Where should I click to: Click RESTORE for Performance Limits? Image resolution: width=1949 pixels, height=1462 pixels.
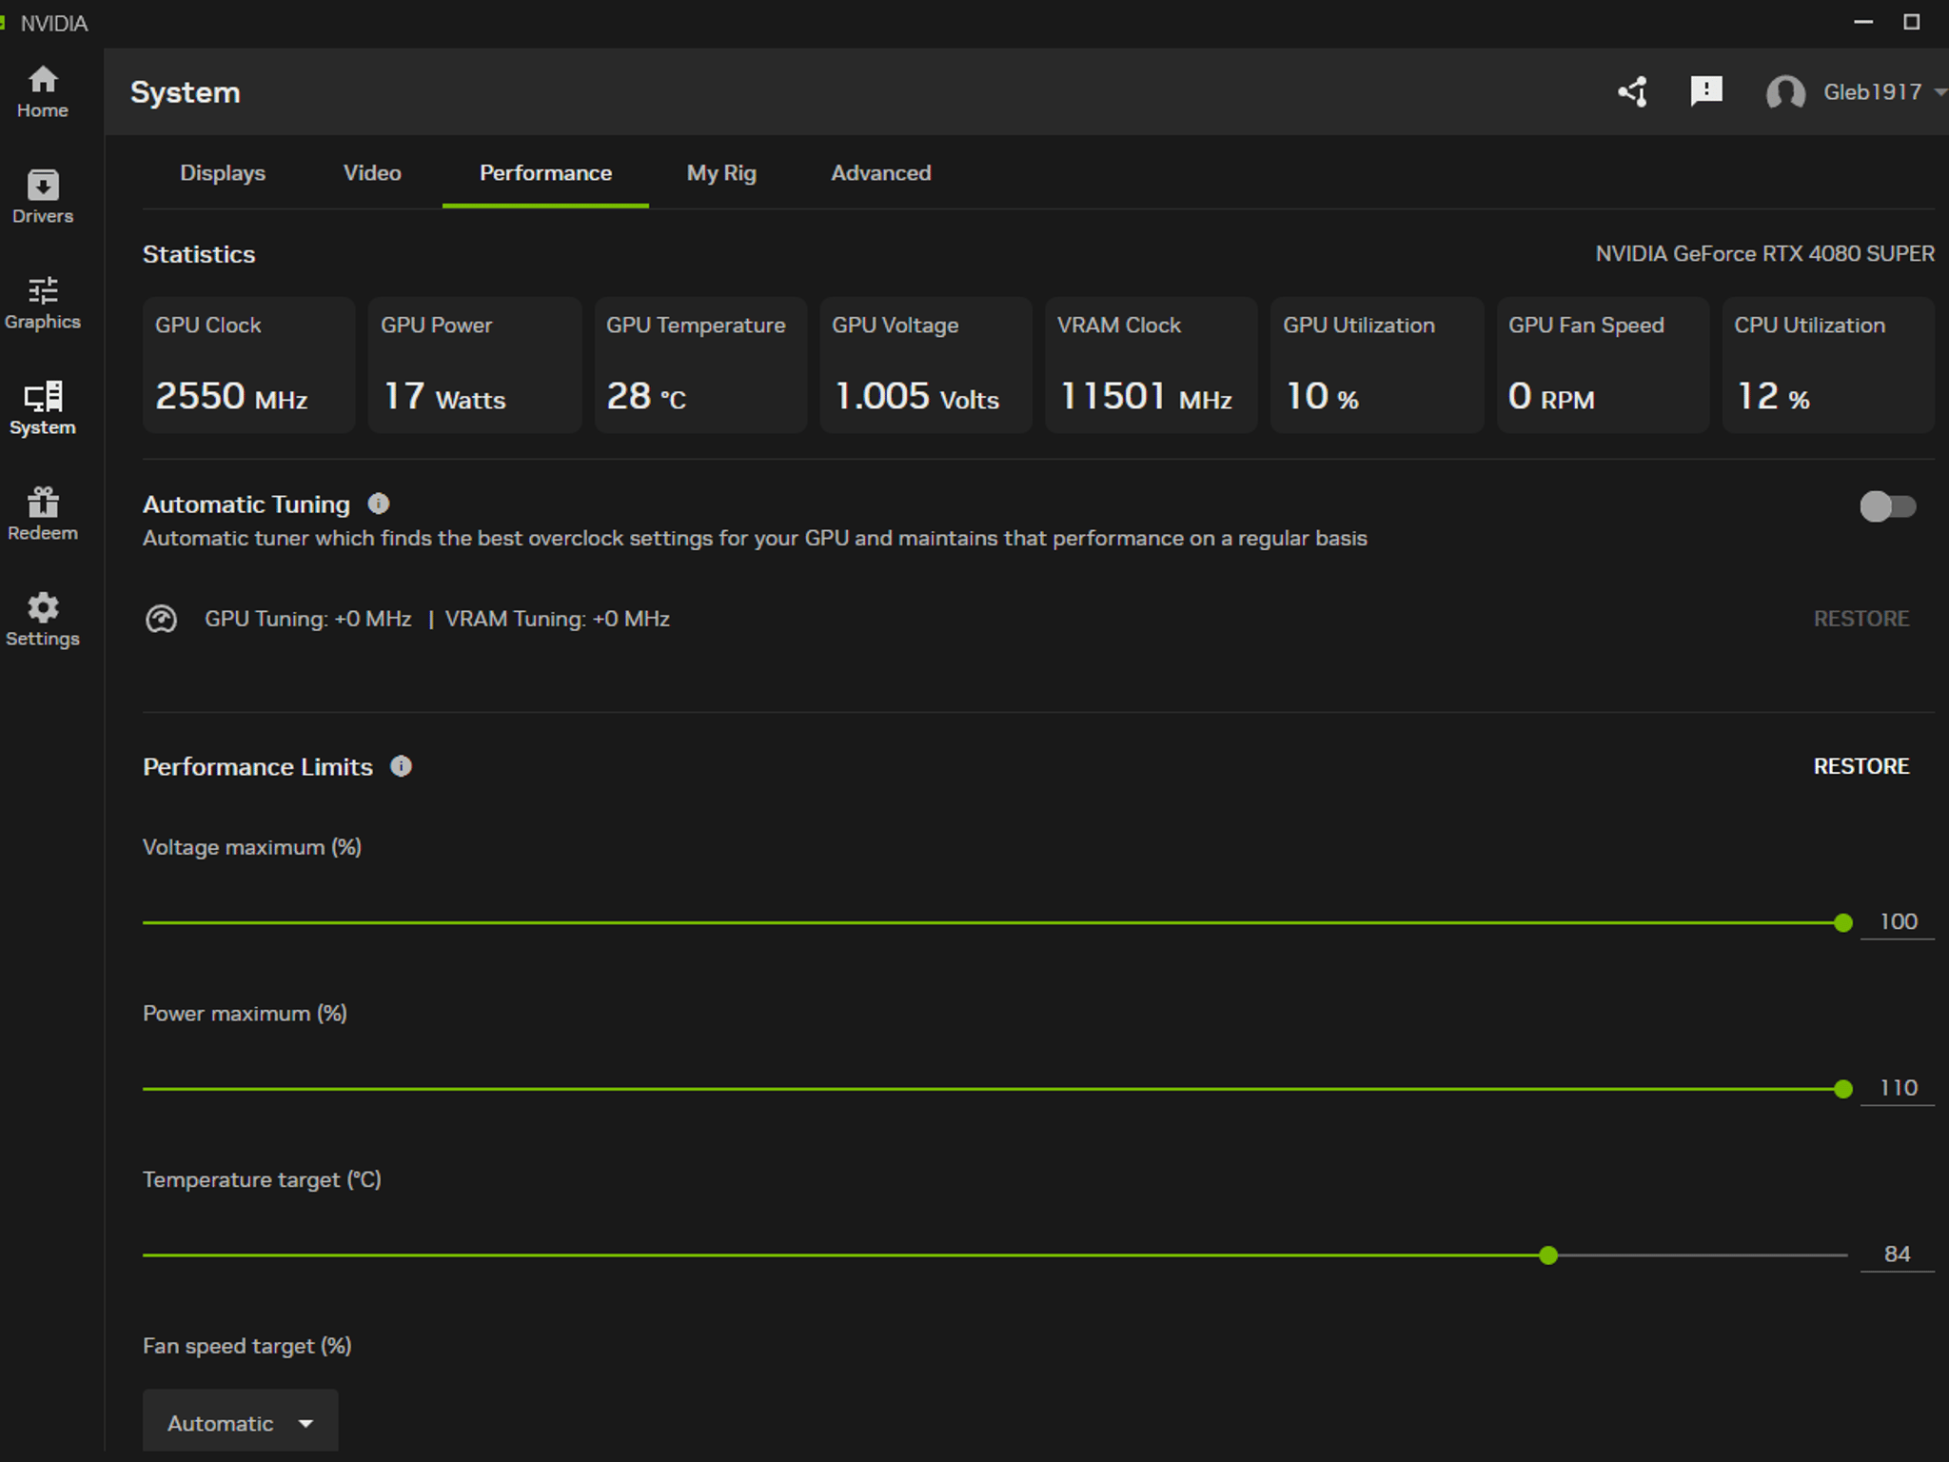[1860, 766]
